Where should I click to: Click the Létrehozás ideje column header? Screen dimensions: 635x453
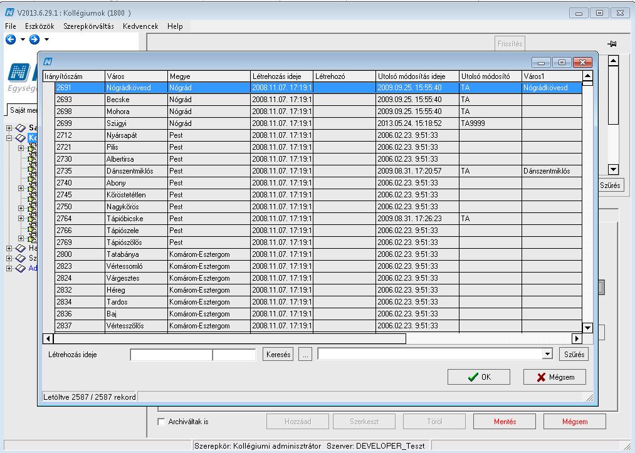click(282, 76)
